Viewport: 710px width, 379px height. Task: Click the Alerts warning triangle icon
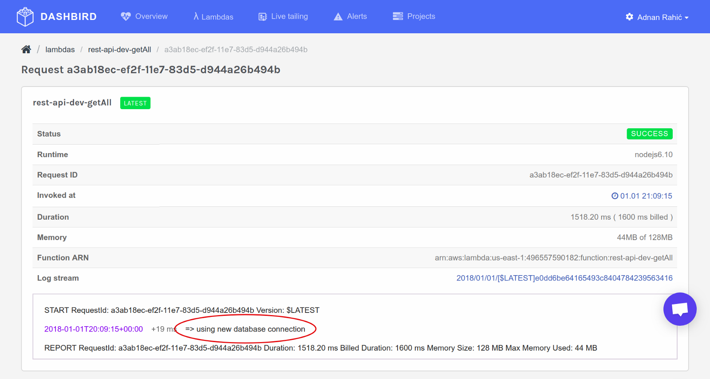tap(338, 16)
